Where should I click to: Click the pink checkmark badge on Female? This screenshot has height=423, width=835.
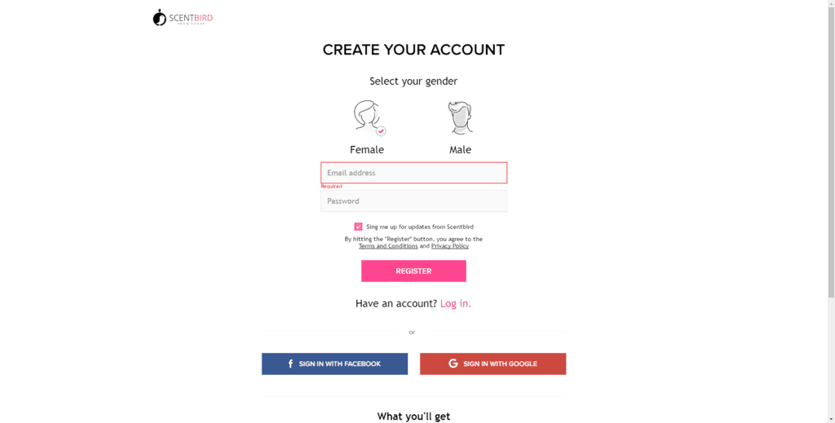tap(381, 131)
